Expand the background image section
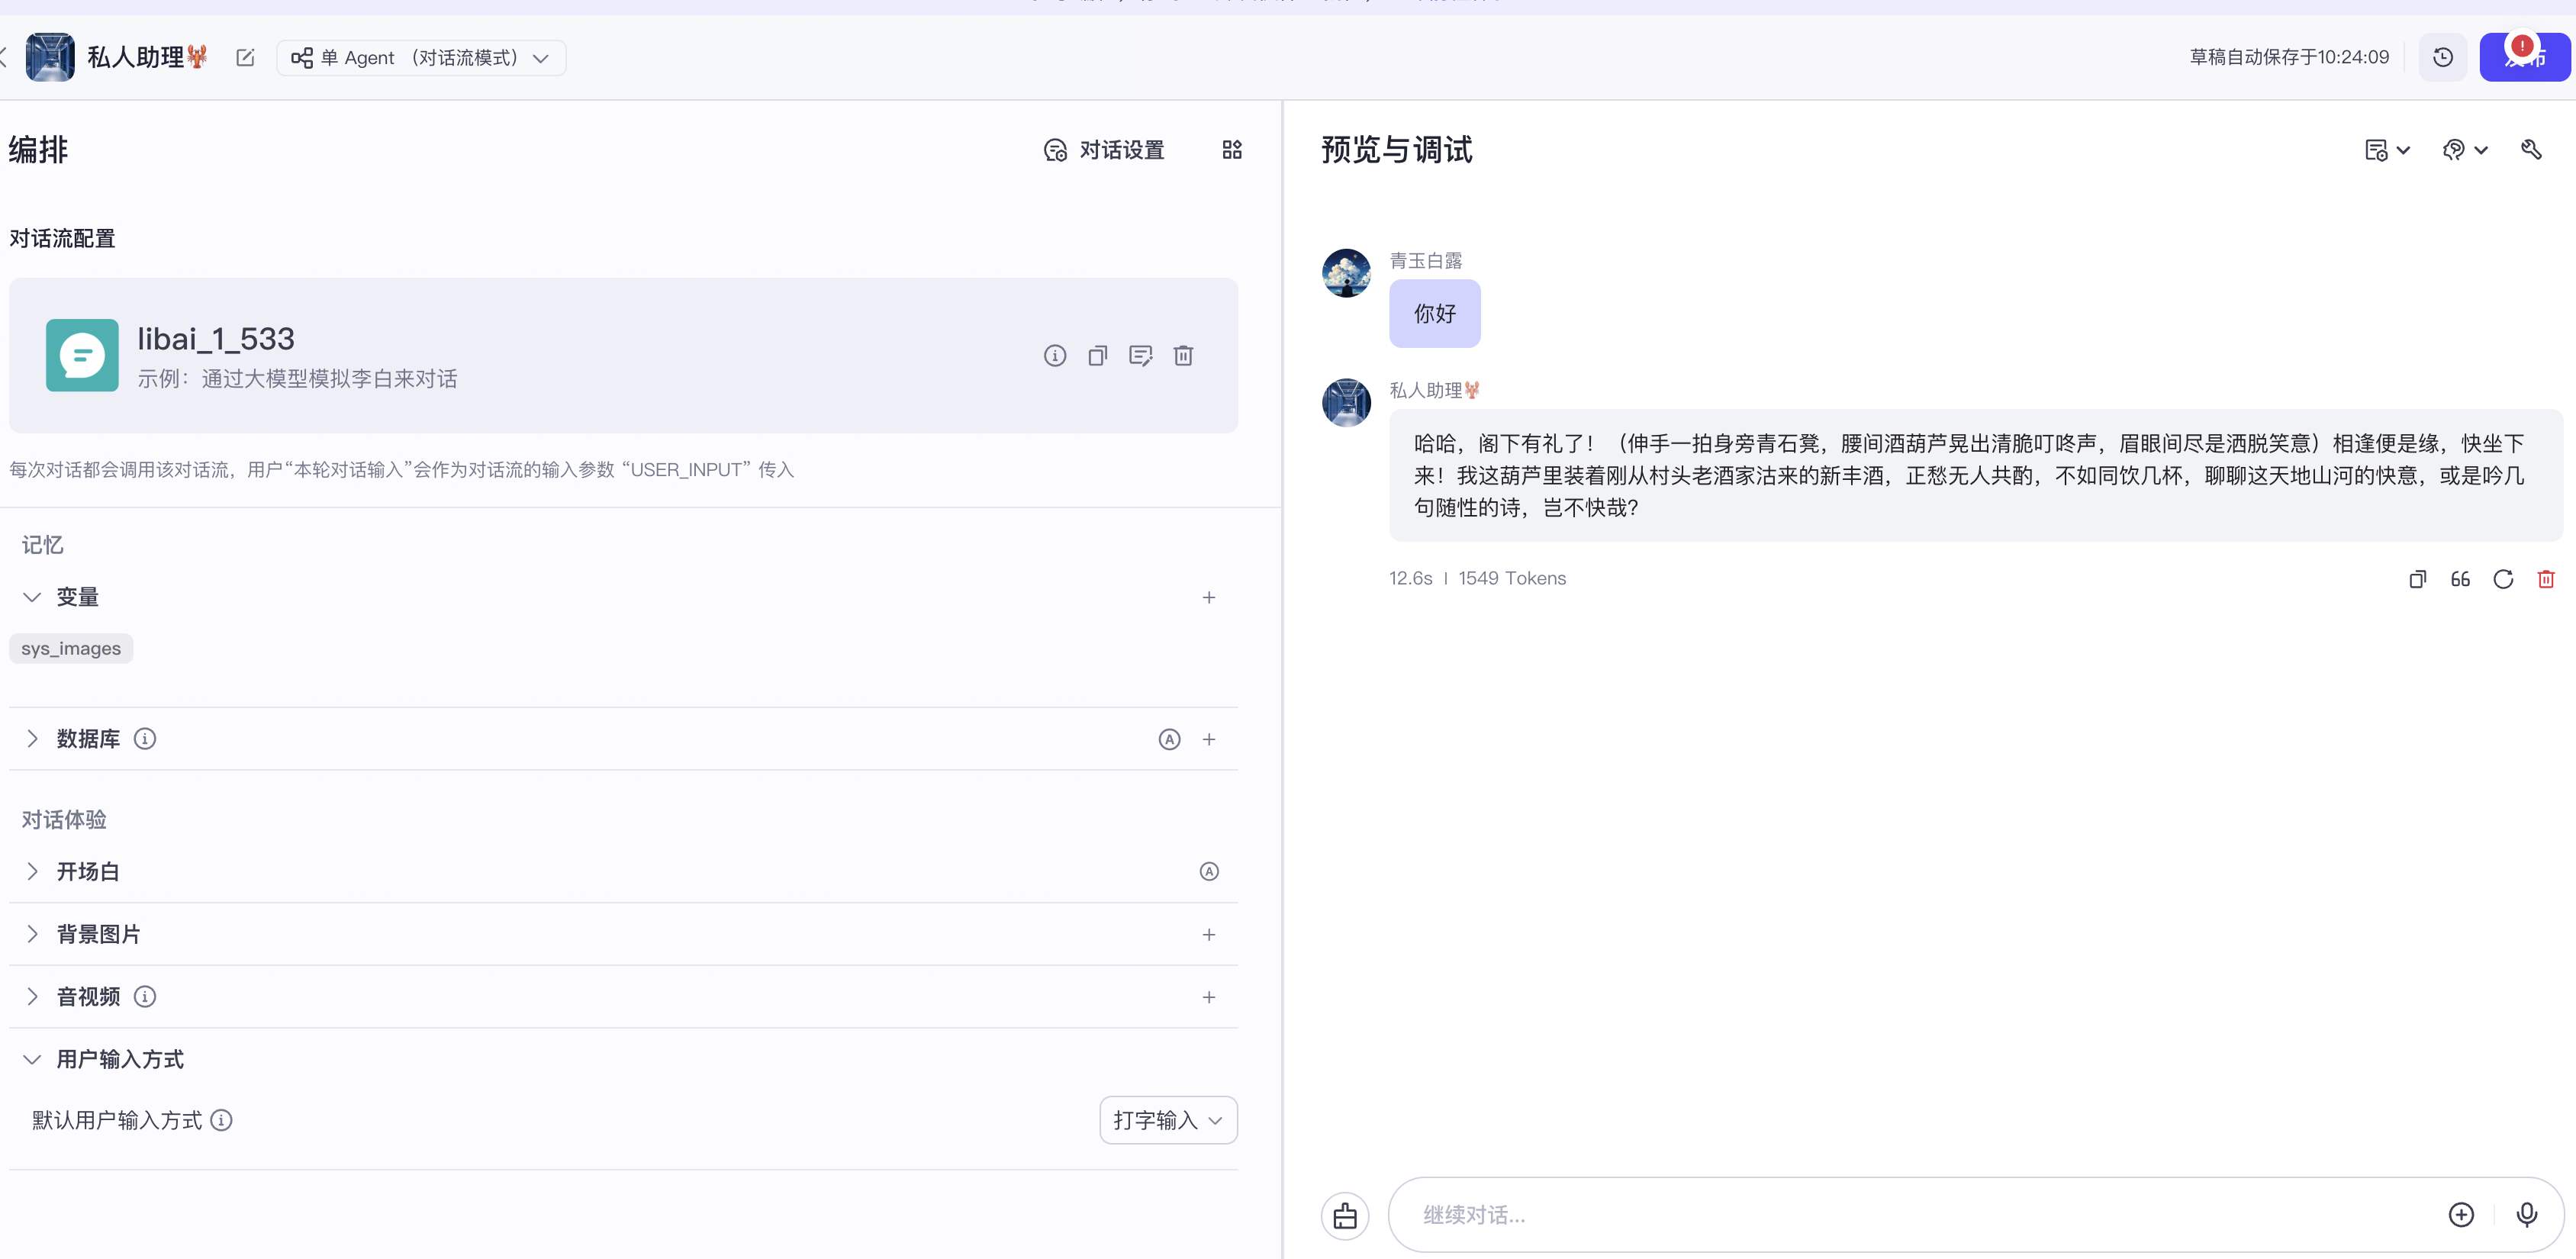The width and height of the screenshot is (2576, 1259). tap(32, 934)
